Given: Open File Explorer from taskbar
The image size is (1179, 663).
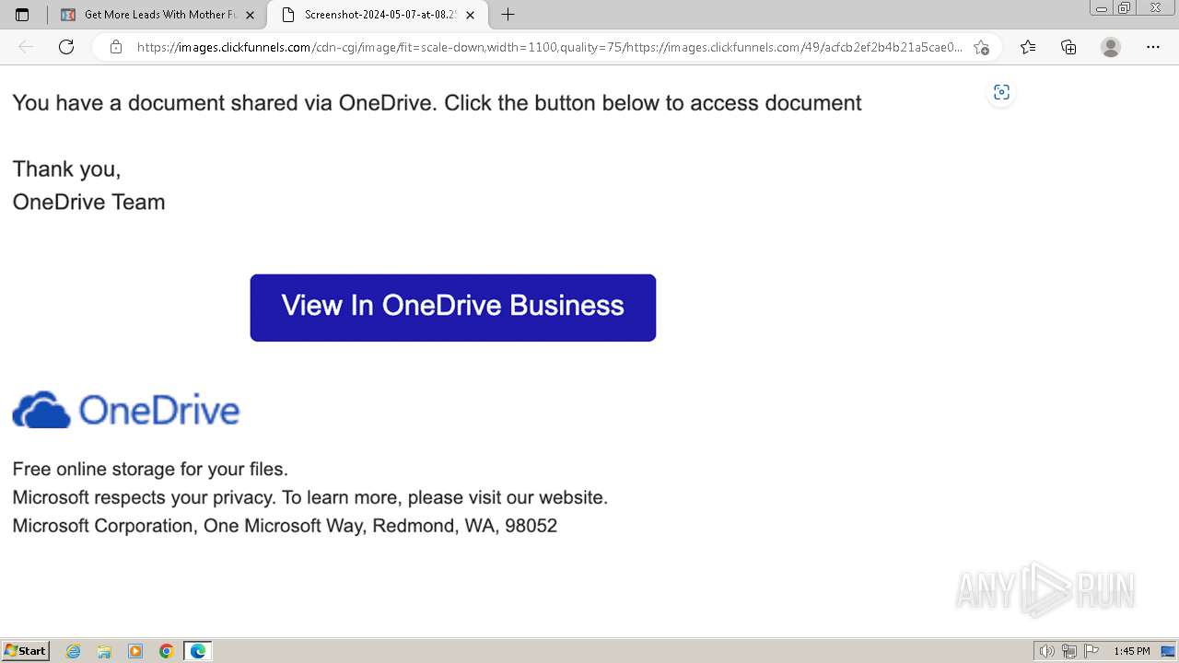Looking at the screenshot, I should [104, 651].
